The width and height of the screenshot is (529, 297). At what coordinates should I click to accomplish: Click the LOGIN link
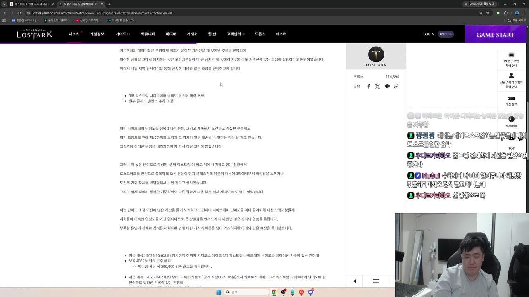coord(429,34)
